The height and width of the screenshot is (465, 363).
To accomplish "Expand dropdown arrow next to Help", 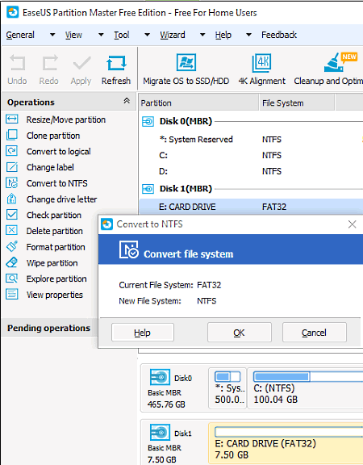I will pyautogui.click(x=249, y=35).
